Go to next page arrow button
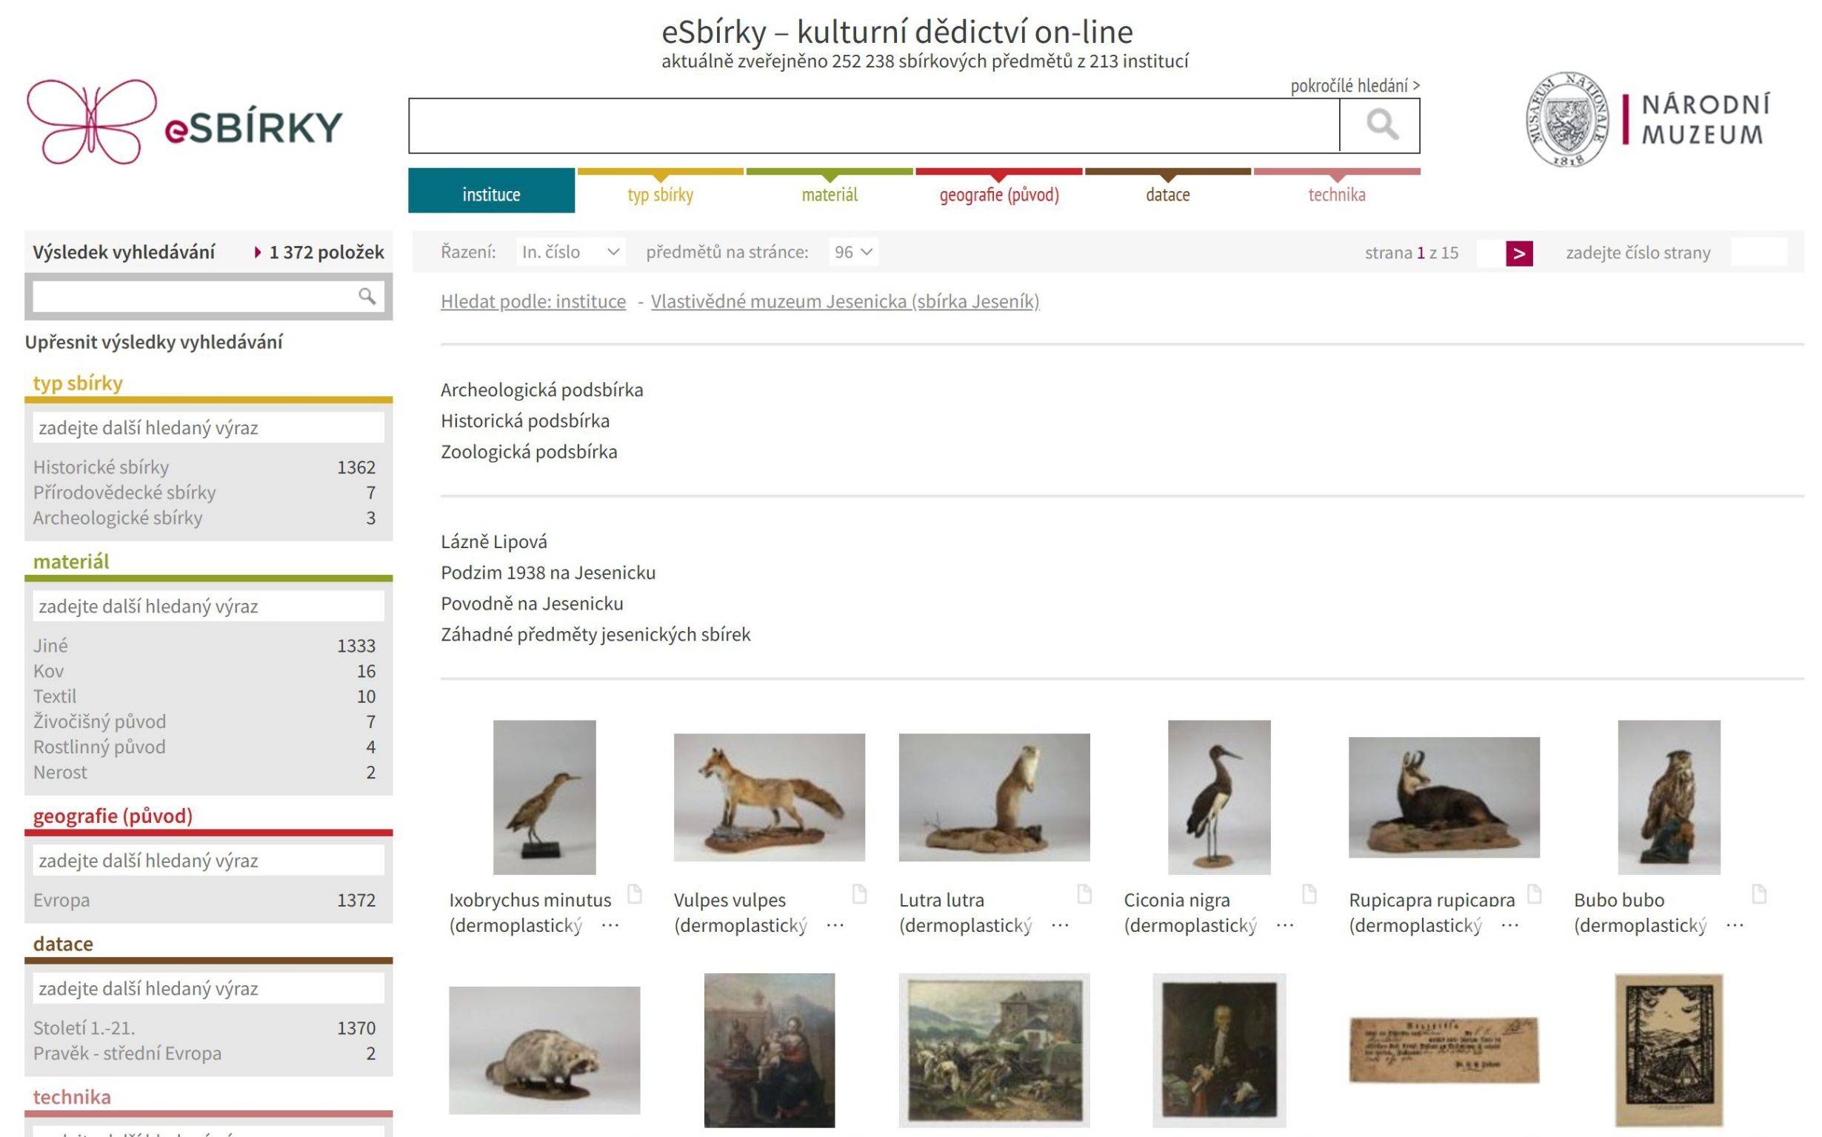The height and width of the screenshot is (1137, 1822). tap(1518, 253)
